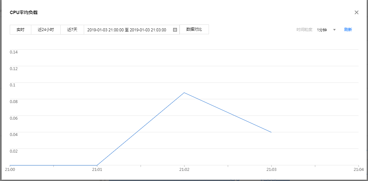Open the calendar icon in date range field
This screenshot has height=181, width=368.
(x=175, y=30)
